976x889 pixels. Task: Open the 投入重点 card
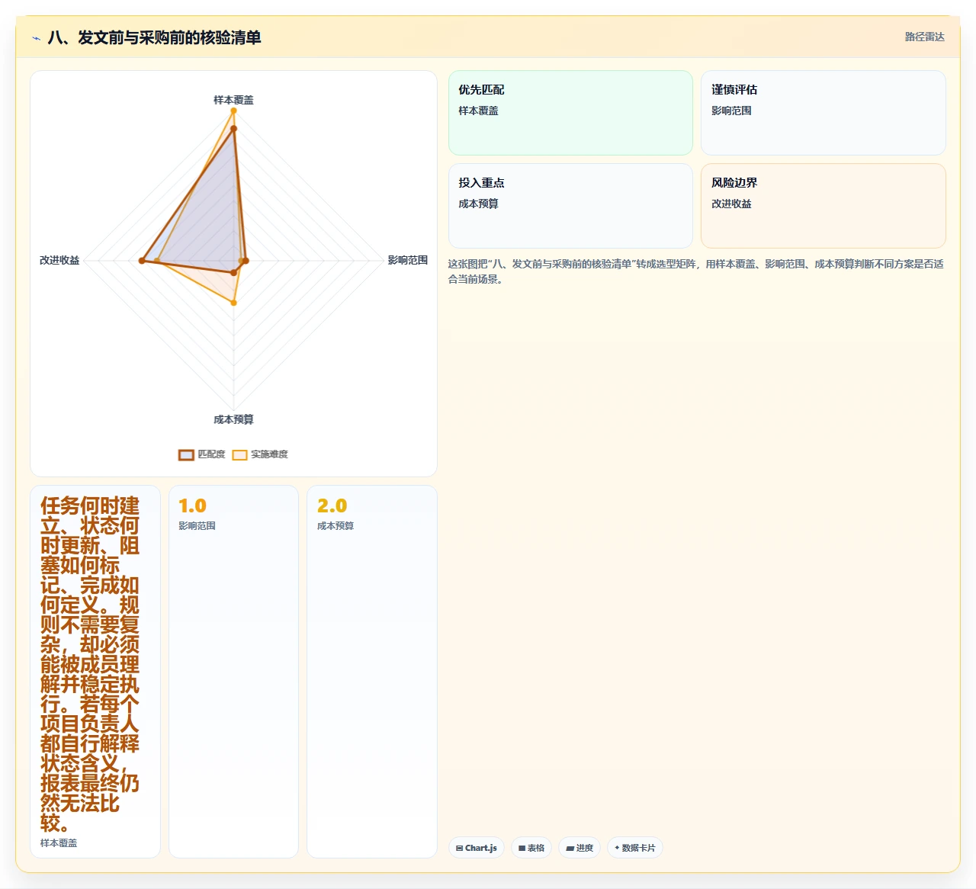pyautogui.click(x=570, y=206)
